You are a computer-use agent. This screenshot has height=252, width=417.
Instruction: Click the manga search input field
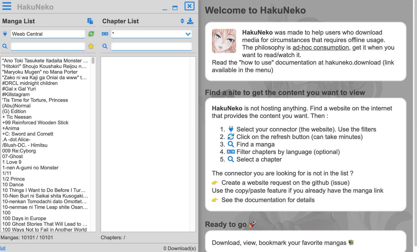coord(48,46)
